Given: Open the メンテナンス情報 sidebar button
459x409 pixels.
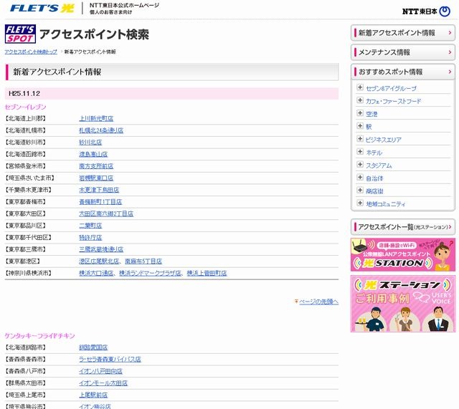Looking at the screenshot, I should (x=403, y=52).
